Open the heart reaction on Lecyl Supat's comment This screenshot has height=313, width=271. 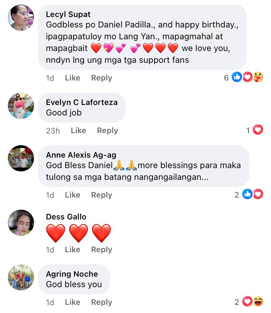click(248, 77)
